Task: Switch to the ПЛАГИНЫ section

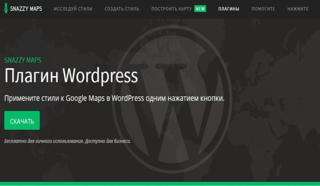Action: click(229, 9)
